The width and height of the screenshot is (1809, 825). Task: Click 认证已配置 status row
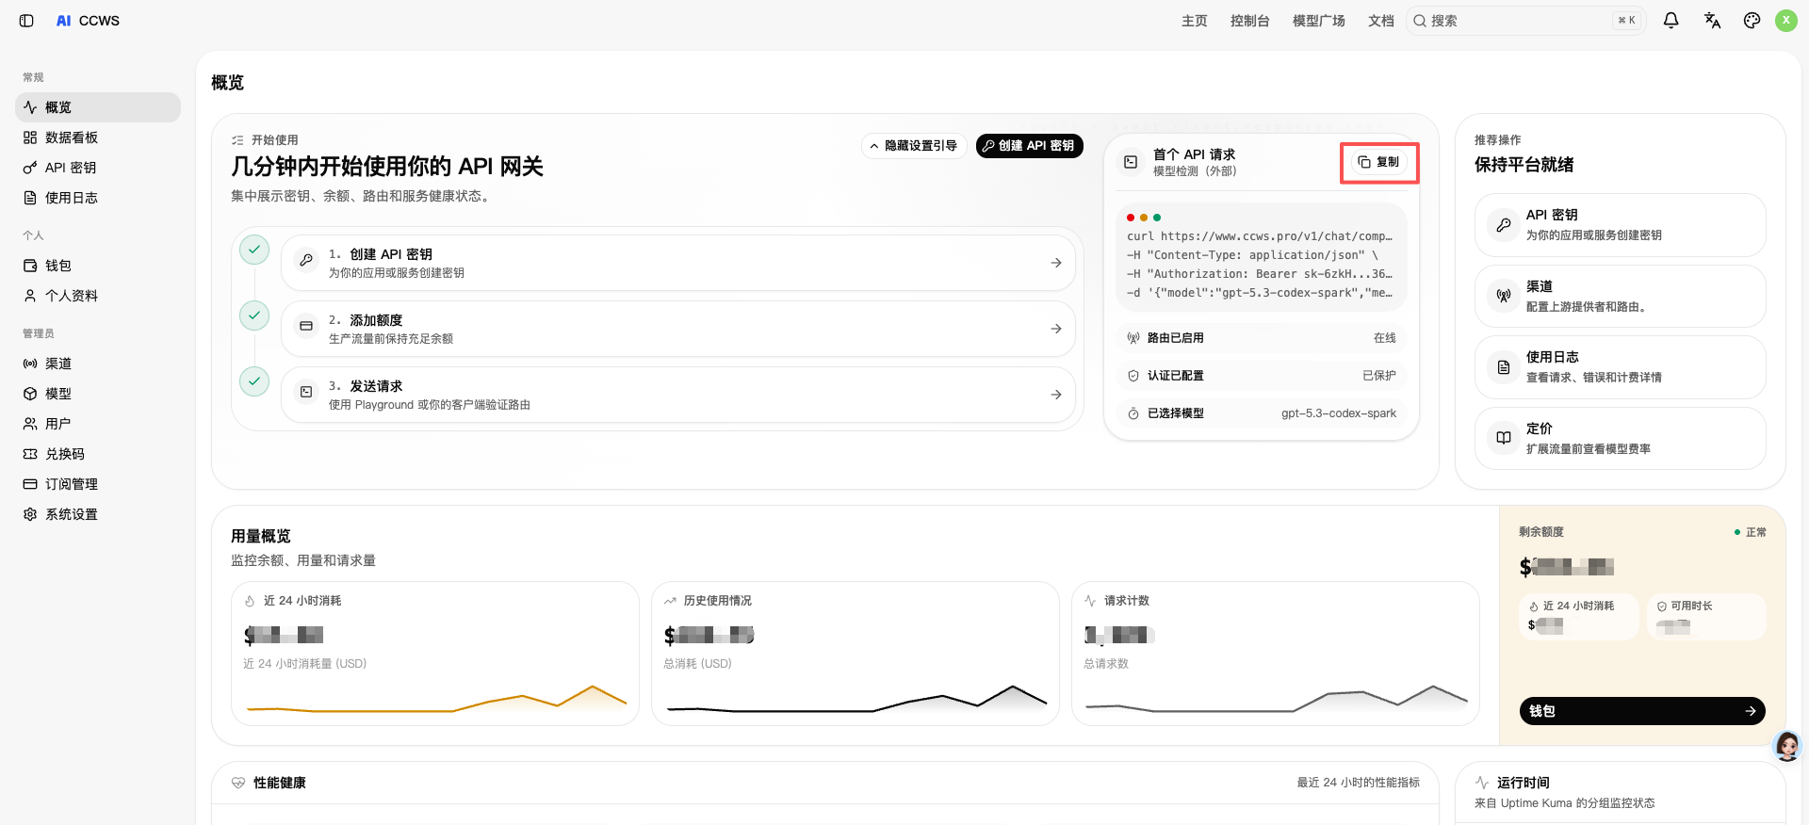click(1262, 376)
